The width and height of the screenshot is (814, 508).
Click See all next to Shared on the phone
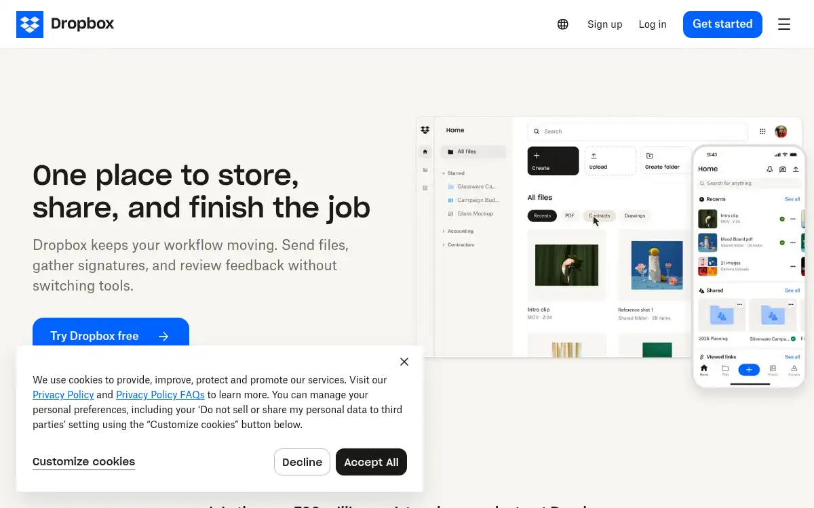click(792, 290)
